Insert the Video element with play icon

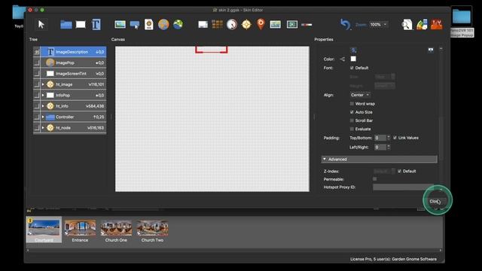[x=292, y=24]
